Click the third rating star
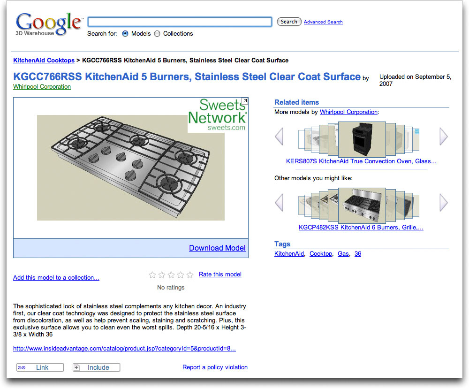 (x=171, y=275)
